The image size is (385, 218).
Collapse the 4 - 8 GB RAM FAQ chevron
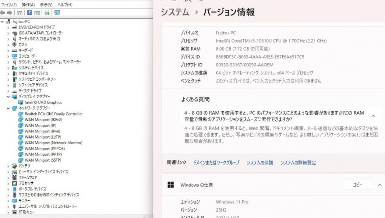[373, 116]
